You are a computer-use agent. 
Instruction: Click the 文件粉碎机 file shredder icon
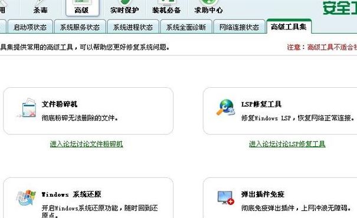pyautogui.click(x=27, y=108)
